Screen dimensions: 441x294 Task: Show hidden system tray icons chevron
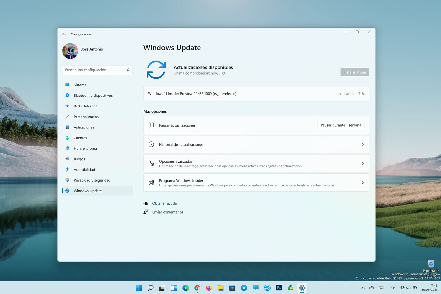(363, 288)
